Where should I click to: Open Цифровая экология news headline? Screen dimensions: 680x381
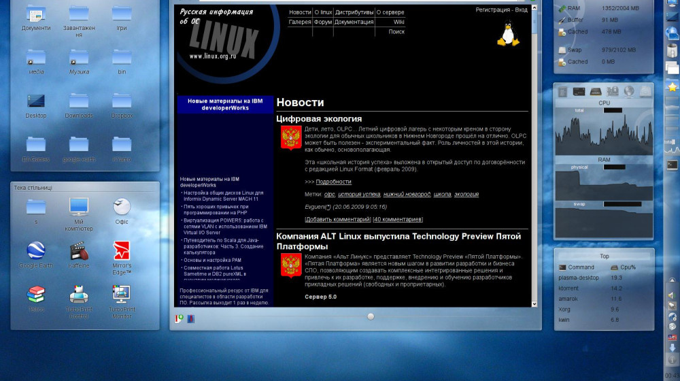[x=319, y=118]
